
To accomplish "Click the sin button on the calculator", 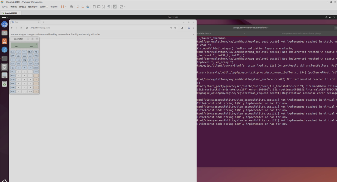I will pyautogui.click(x=19, y=56).
